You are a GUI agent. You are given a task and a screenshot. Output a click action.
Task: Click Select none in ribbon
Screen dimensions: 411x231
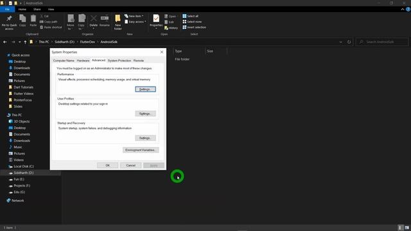tap(192, 22)
